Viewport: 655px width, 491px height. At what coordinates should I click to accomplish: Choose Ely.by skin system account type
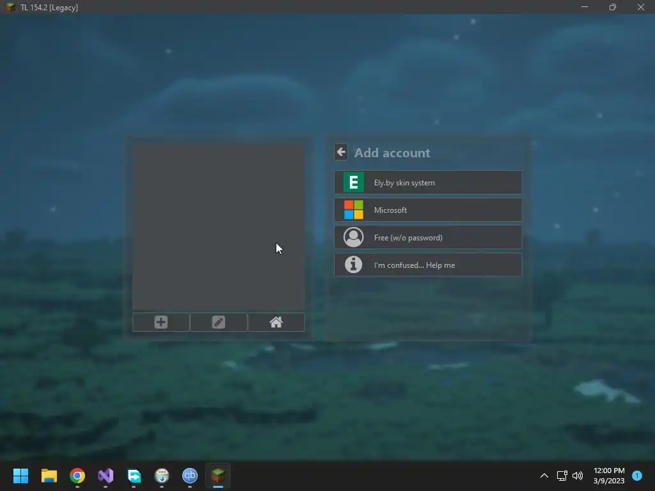(428, 182)
